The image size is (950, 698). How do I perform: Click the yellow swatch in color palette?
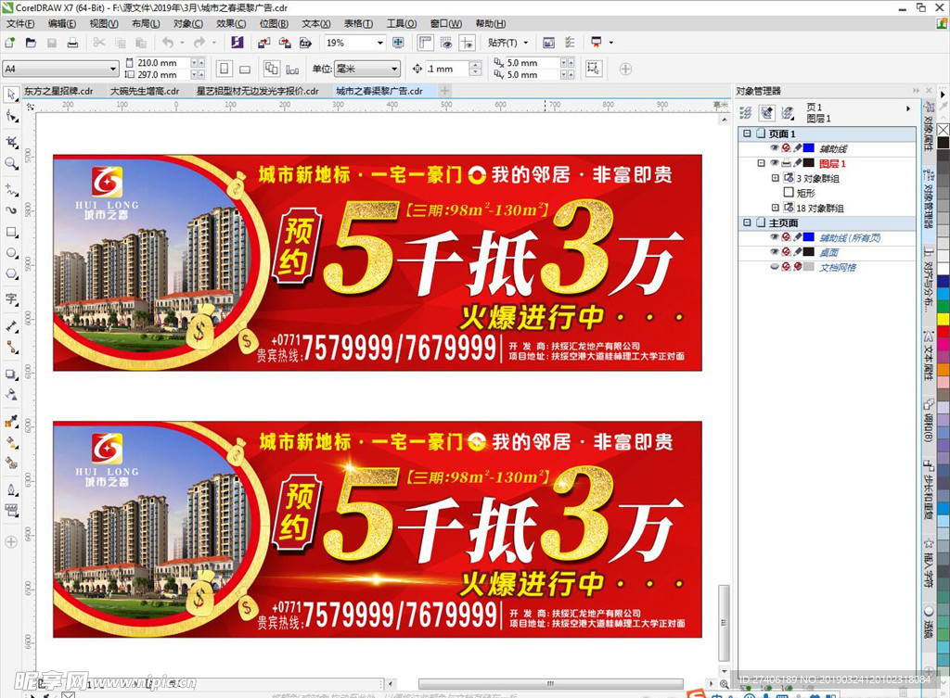point(943,319)
